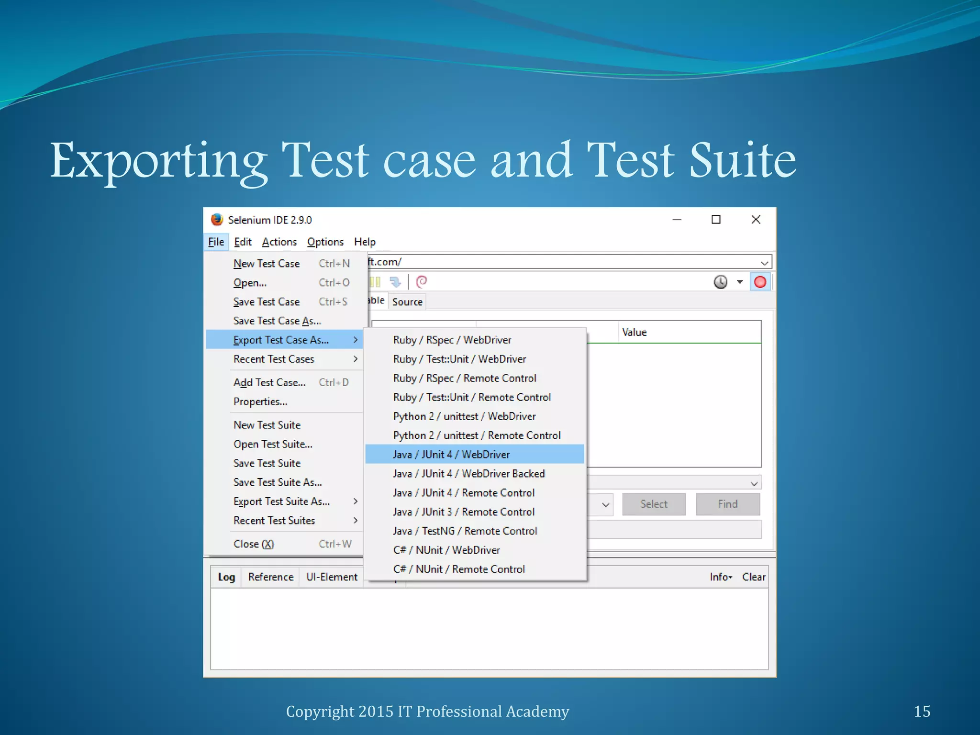The image size is (980, 735).
Task: Export as Java / JUnit 3 / Remote Control
Action: [x=475, y=512]
